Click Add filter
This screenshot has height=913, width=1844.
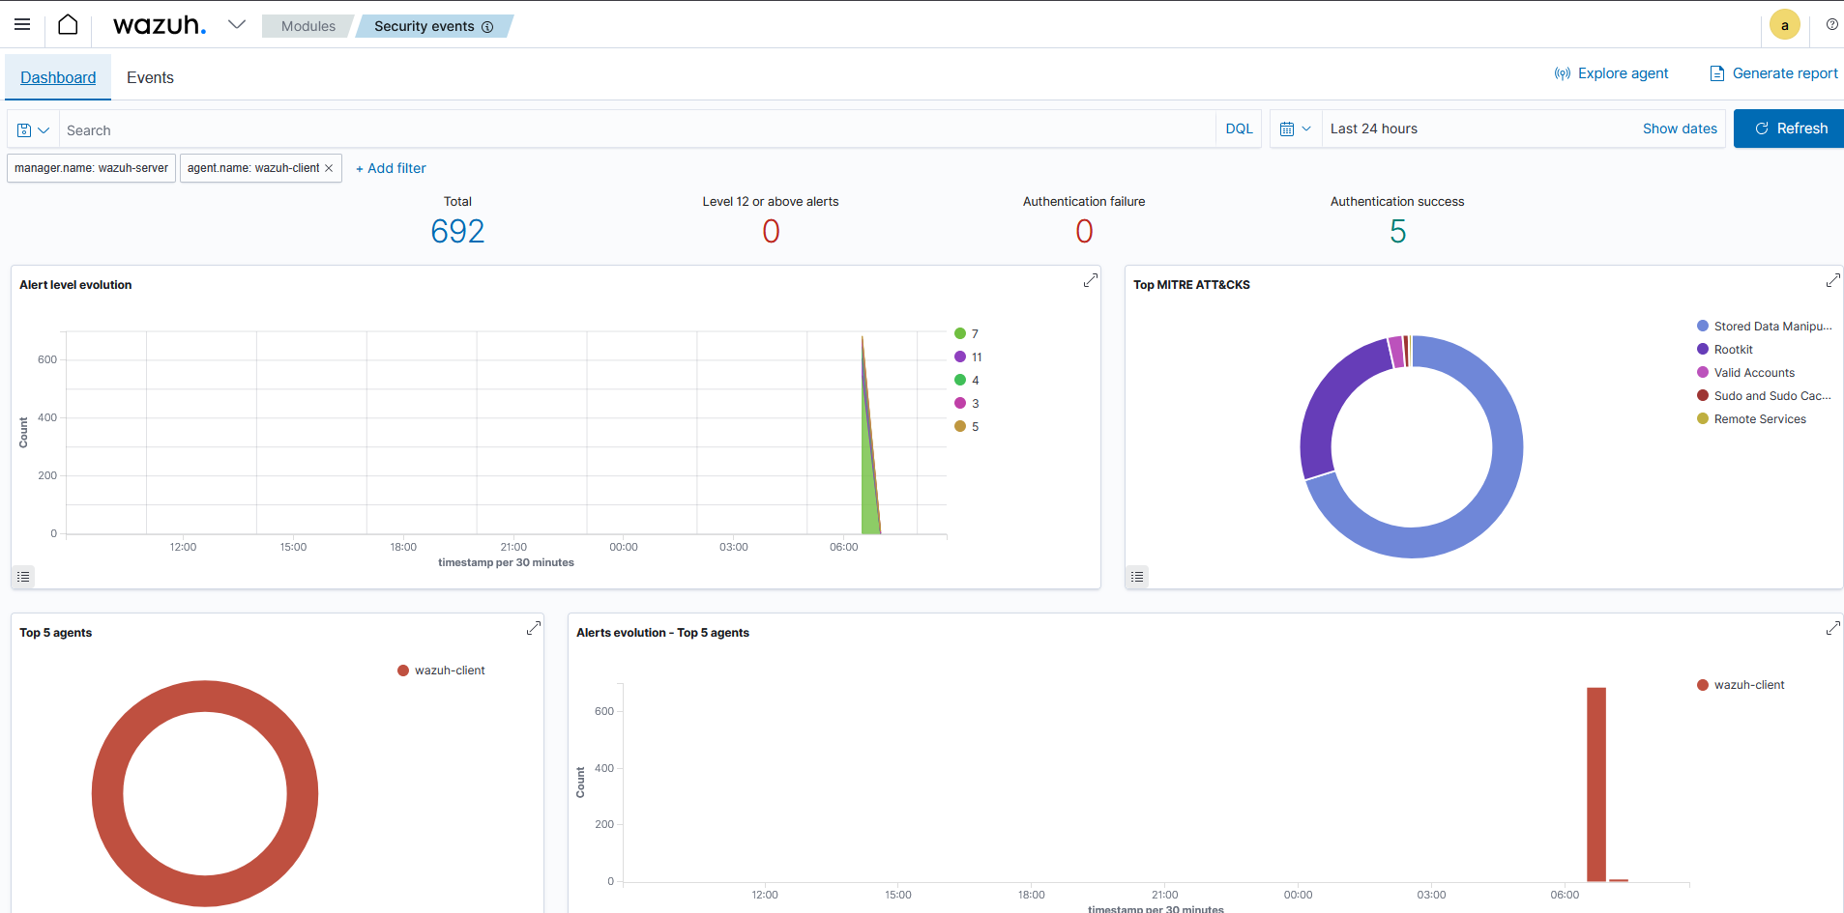[391, 168]
